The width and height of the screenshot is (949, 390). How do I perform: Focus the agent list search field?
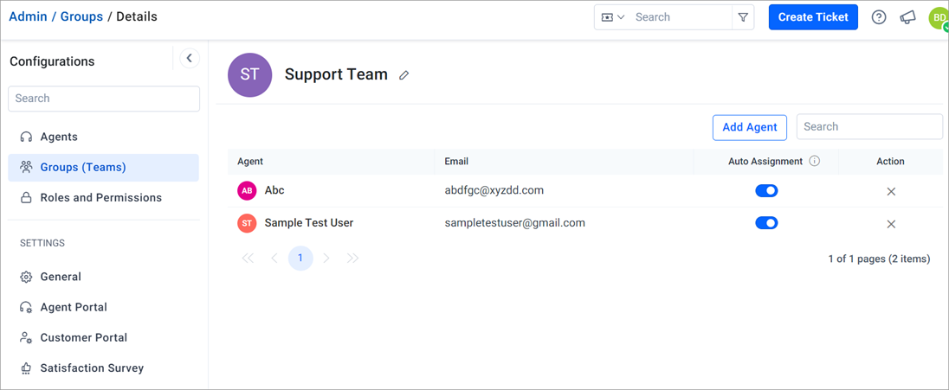tap(869, 127)
